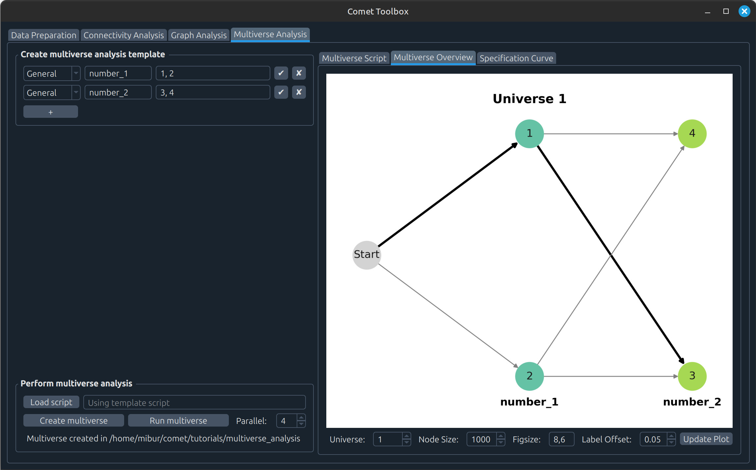Viewport: 756px width, 470px height.
Task: Increase the Label Offset value
Action: (x=671, y=436)
